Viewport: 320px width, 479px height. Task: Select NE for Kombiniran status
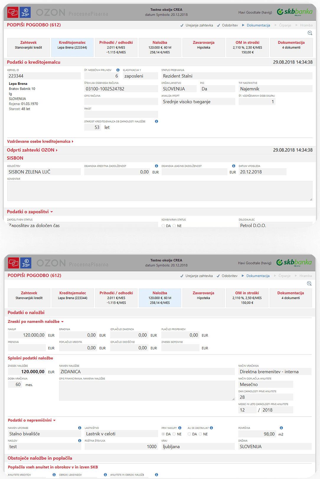(174, 226)
